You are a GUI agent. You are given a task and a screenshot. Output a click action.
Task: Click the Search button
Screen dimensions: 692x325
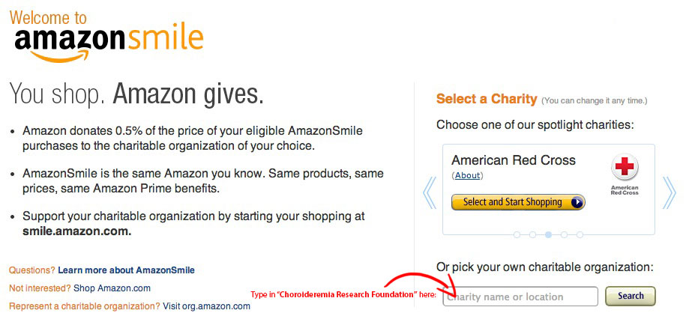[x=631, y=296]
